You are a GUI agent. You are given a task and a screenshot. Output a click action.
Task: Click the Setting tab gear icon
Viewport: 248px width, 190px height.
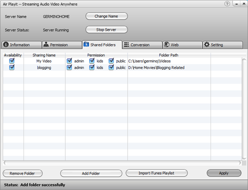(x=207, y=44)
